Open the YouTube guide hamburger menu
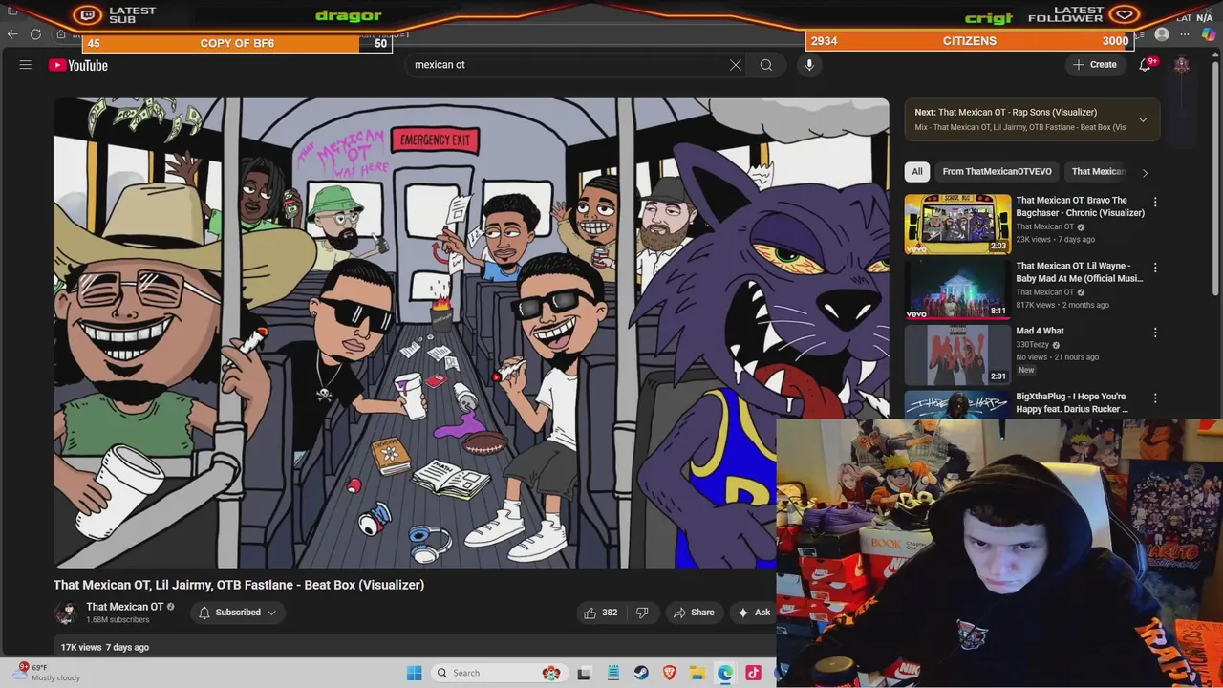1223x688 pixels. pos(26,65)
